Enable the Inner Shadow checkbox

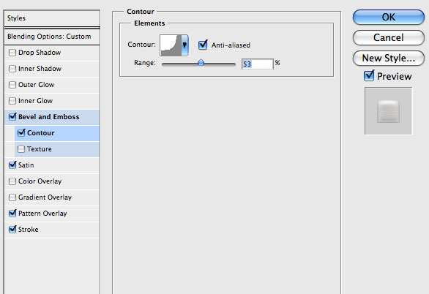12,69
